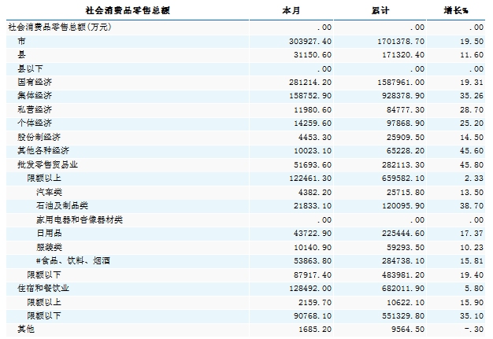This screenshot has height=339, width=493.
Task: Select the 社会消费品零售总额(万元) row label
Action: point(60,28)
